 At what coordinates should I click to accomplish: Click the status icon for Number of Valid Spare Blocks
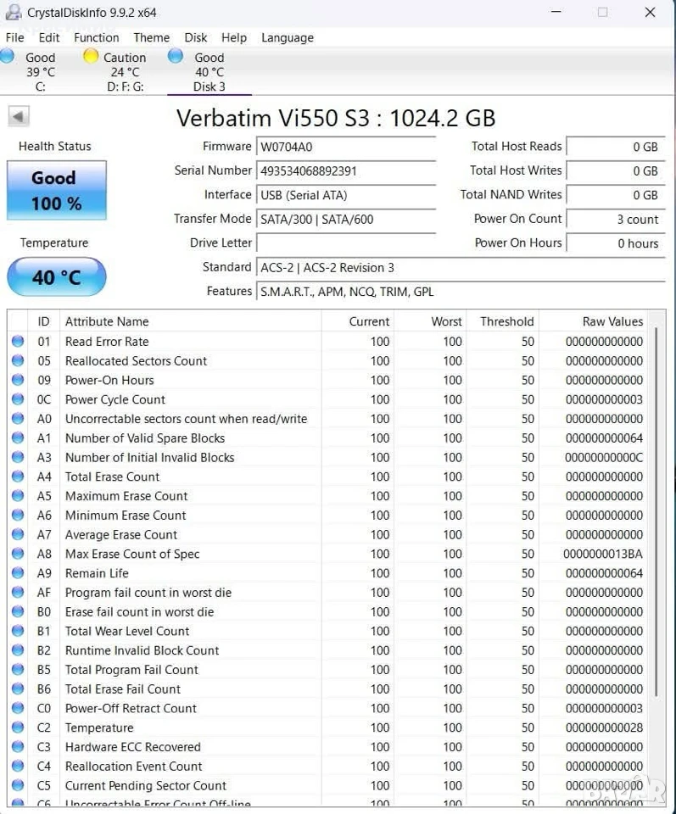18,438
